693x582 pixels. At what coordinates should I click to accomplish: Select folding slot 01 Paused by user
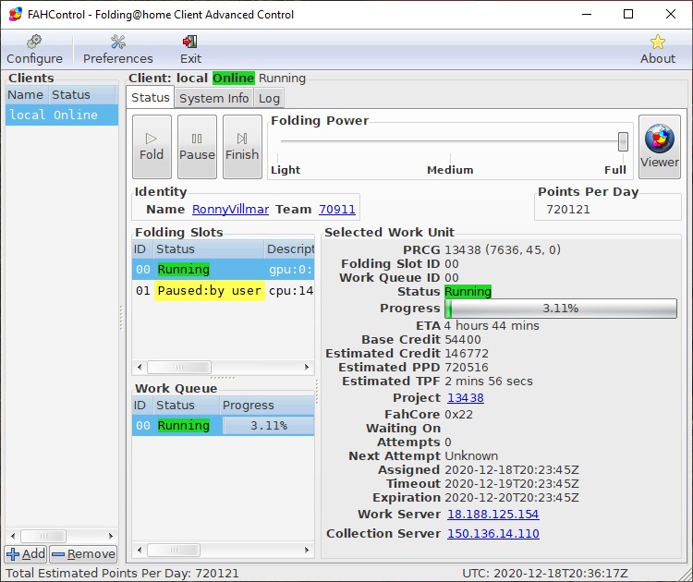click(x=224, y=290)
